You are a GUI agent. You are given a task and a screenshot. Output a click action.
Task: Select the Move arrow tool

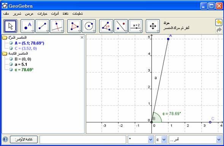pyautogui.click(x=10, y=26)
